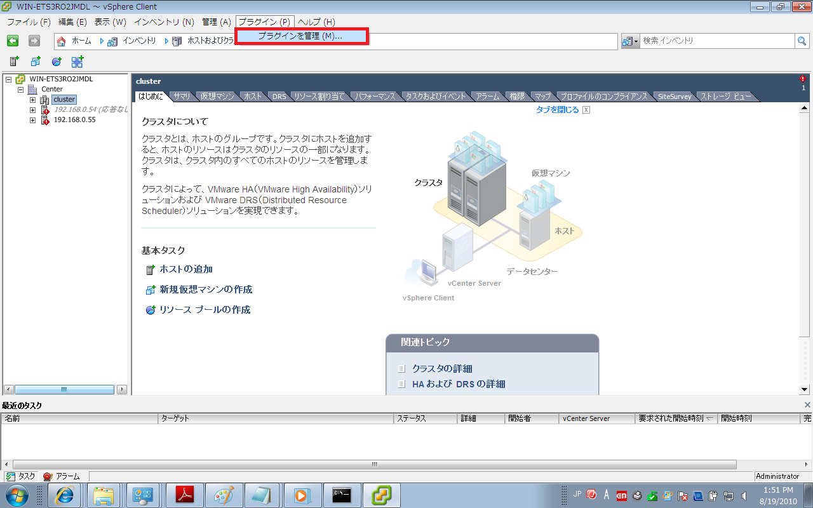This screenshot has height=508, width=813.
Task: Open Windows Media Player from the taskbar
Action: click(x=302, y=495)
